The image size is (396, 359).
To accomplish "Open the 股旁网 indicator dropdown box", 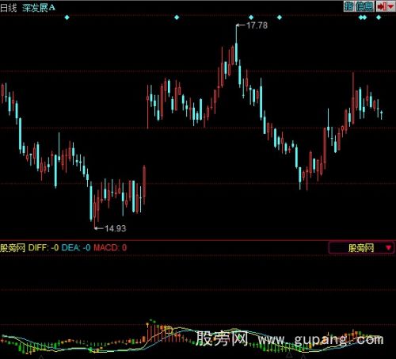I will click(x=361, y=248).
